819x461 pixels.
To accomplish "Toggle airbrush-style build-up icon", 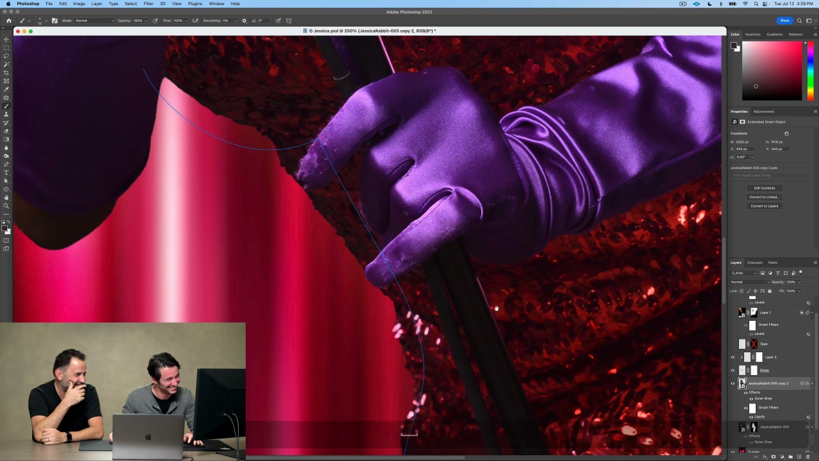I will 195,20.
